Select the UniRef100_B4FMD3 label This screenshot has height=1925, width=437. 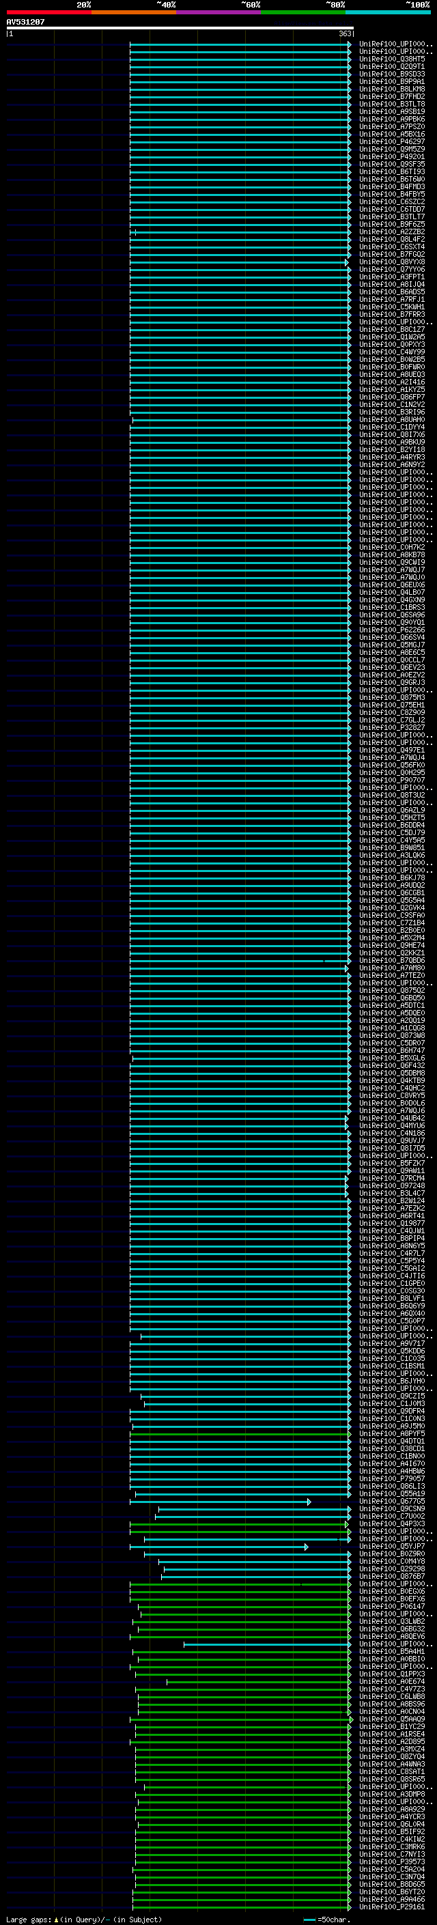tap(392, 187)
